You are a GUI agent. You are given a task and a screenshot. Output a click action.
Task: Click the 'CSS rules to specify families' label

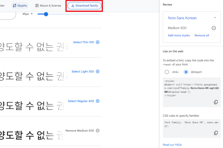tap(181, 116)
